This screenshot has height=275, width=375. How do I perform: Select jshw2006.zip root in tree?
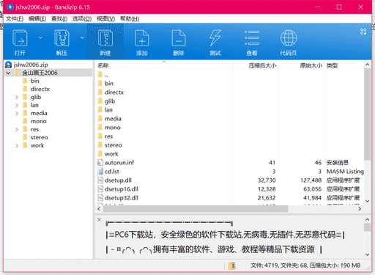pyautogui.click(x=31, y=65)
